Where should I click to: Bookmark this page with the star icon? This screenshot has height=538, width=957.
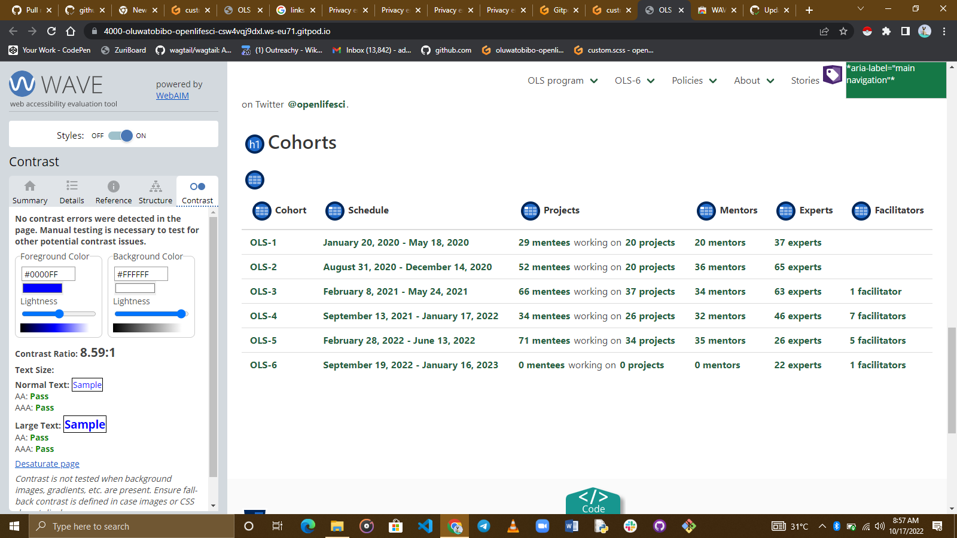[843, 31]
